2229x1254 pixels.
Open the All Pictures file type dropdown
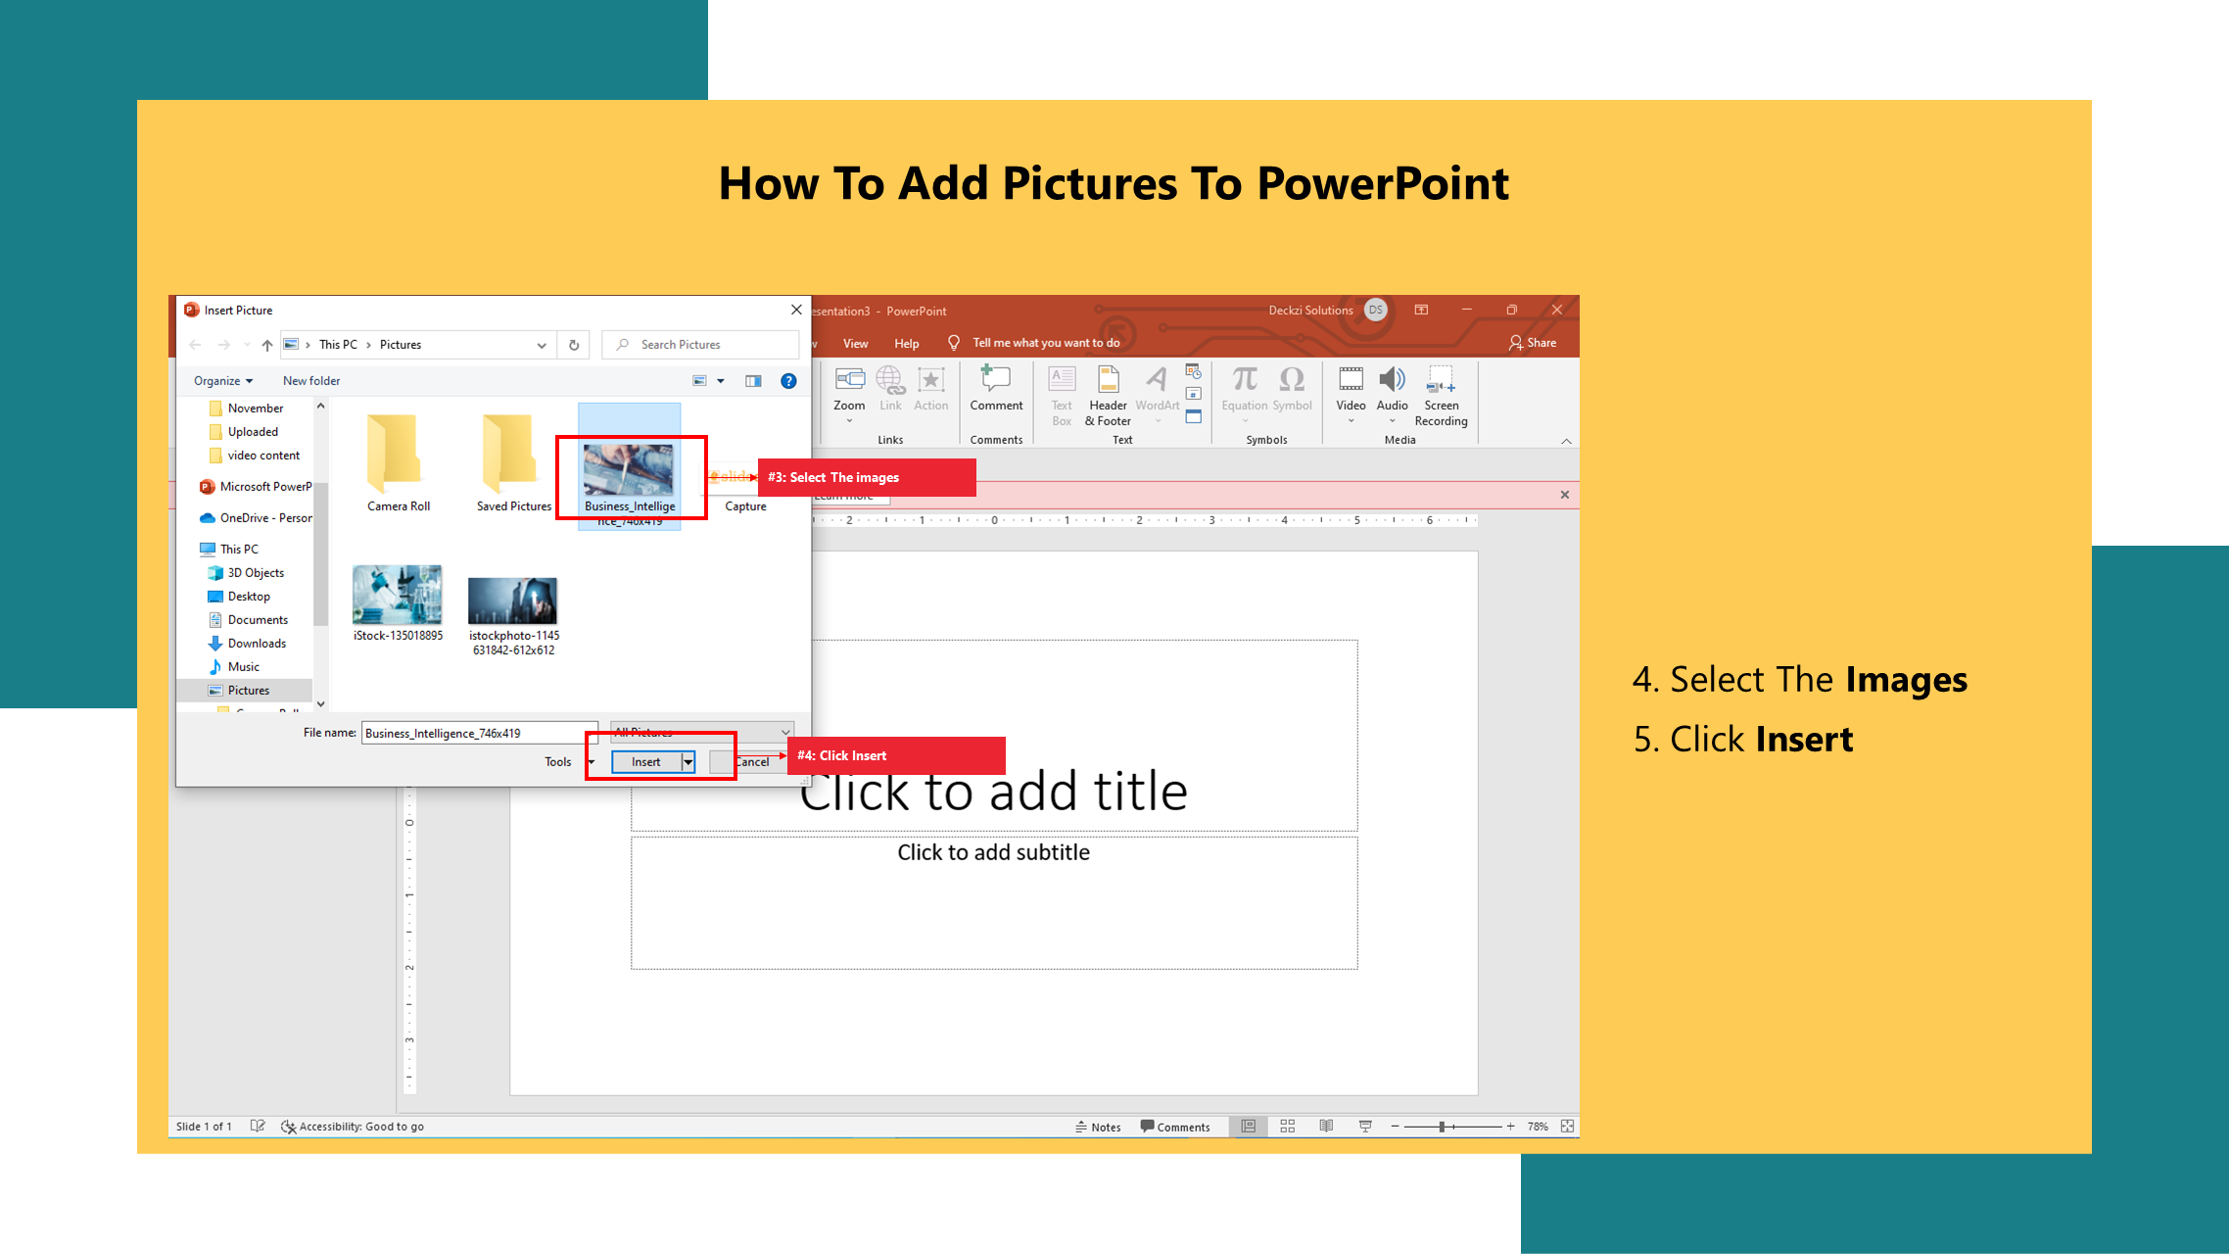[x=701, y=732]
